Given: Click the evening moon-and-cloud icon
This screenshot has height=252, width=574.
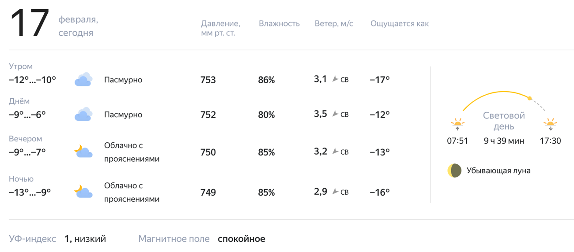Looking at the screenshot, I should 83,152.
